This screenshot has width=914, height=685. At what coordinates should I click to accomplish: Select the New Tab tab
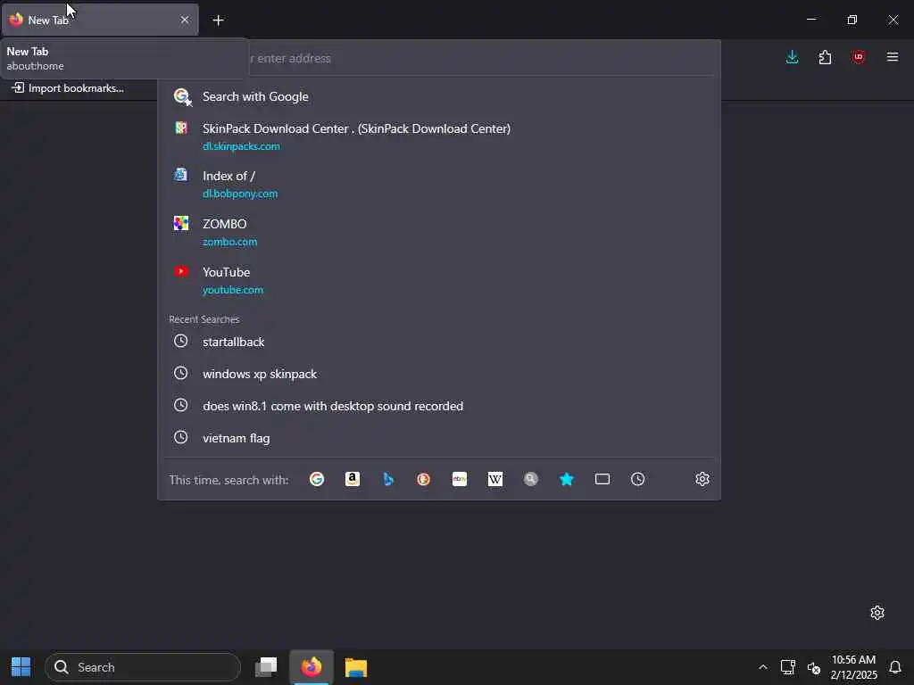(100, 20)
